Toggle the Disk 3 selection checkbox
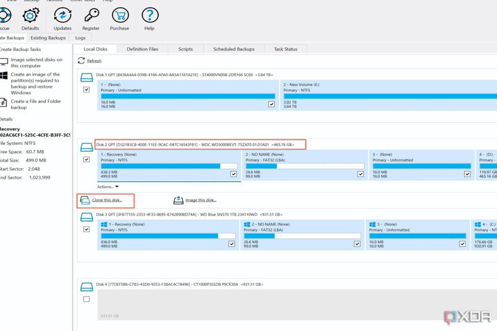The width and height of the screenshot is (497, 331). tap(87, 229)
